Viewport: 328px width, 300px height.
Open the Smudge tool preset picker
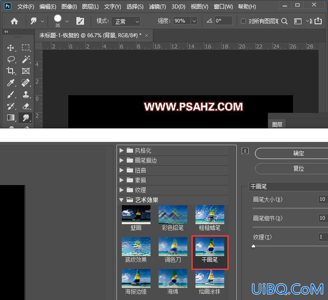(37, 21)
